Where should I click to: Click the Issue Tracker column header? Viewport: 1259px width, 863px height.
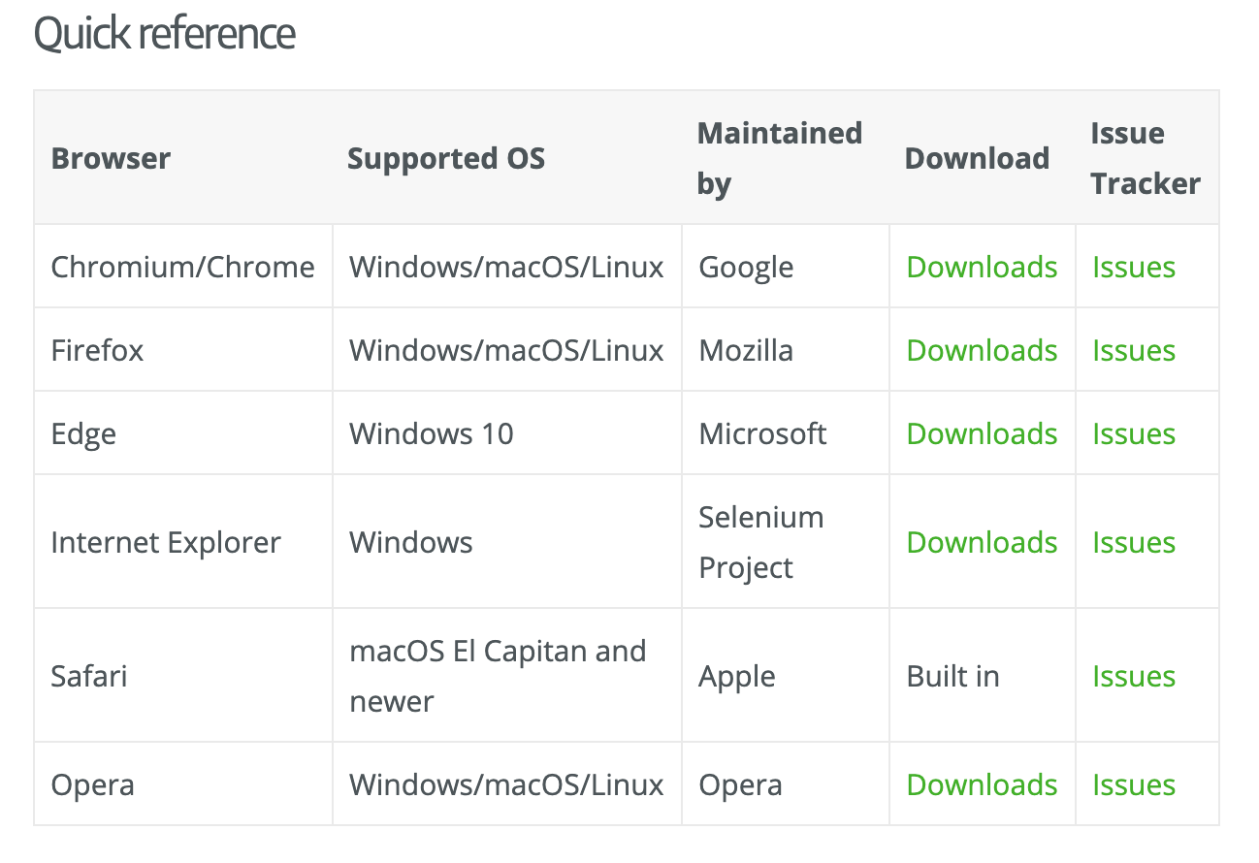1146,158
